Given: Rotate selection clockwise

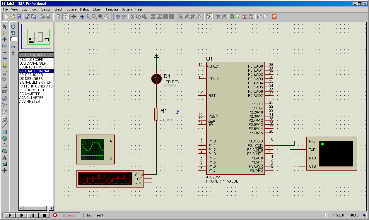Looking at the screenshot, I should point(13,27).
